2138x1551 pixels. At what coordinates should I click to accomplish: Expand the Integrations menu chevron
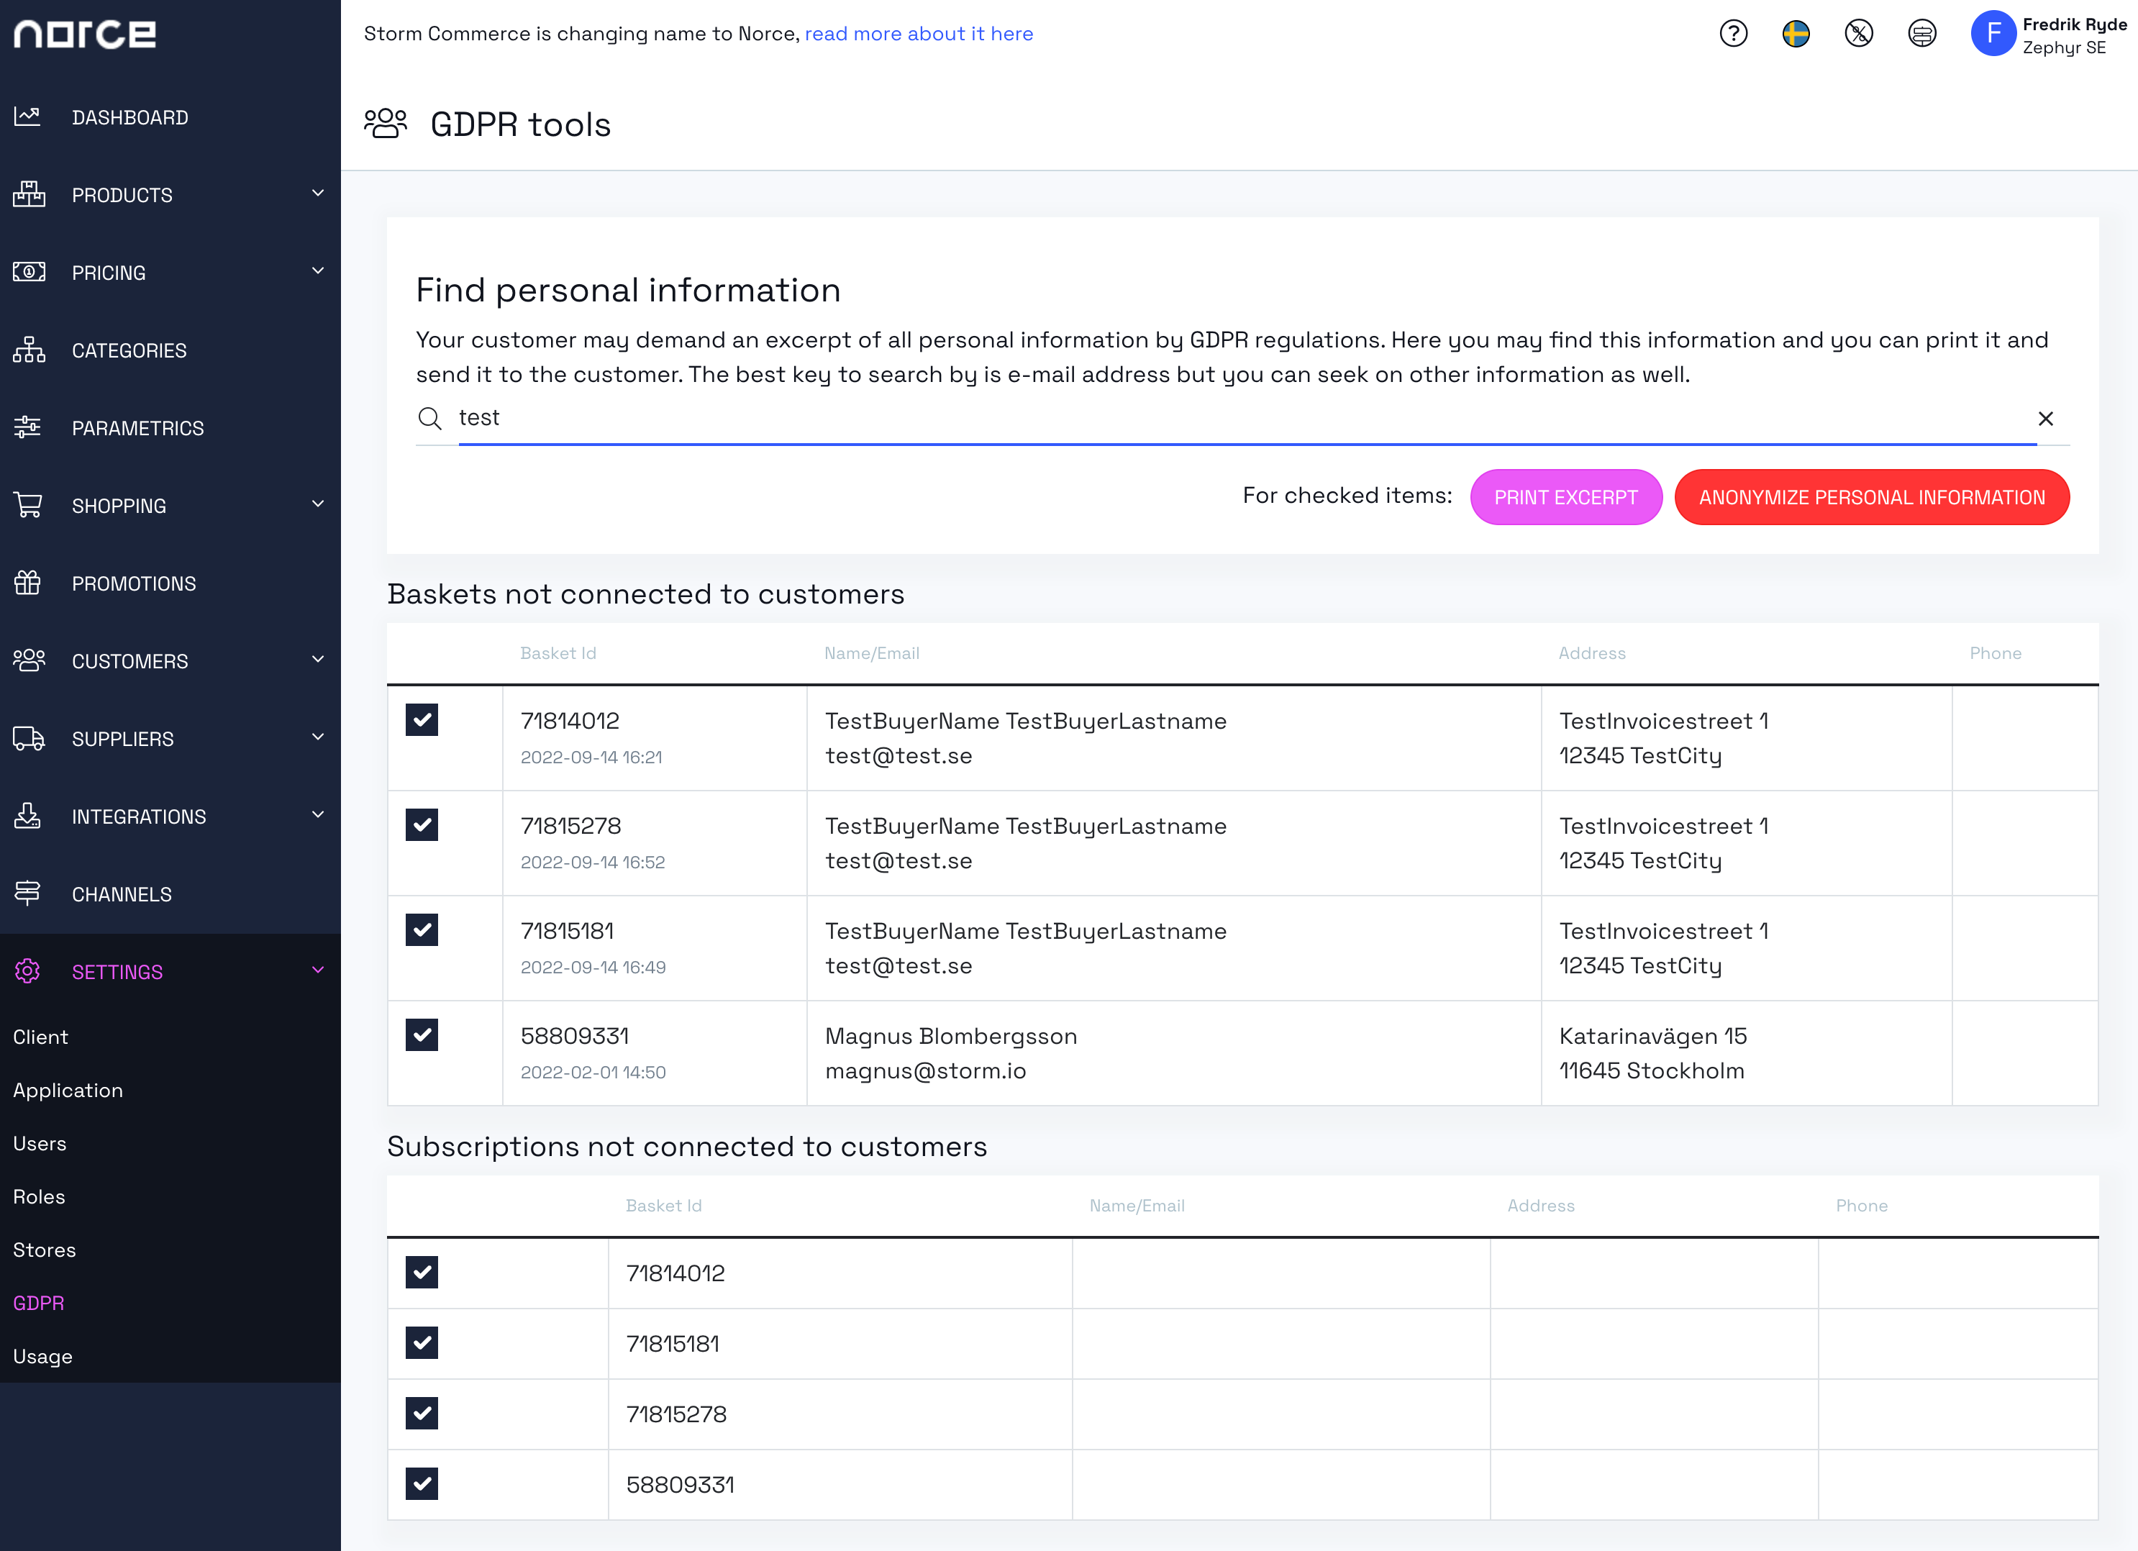(x=318, y=814)
